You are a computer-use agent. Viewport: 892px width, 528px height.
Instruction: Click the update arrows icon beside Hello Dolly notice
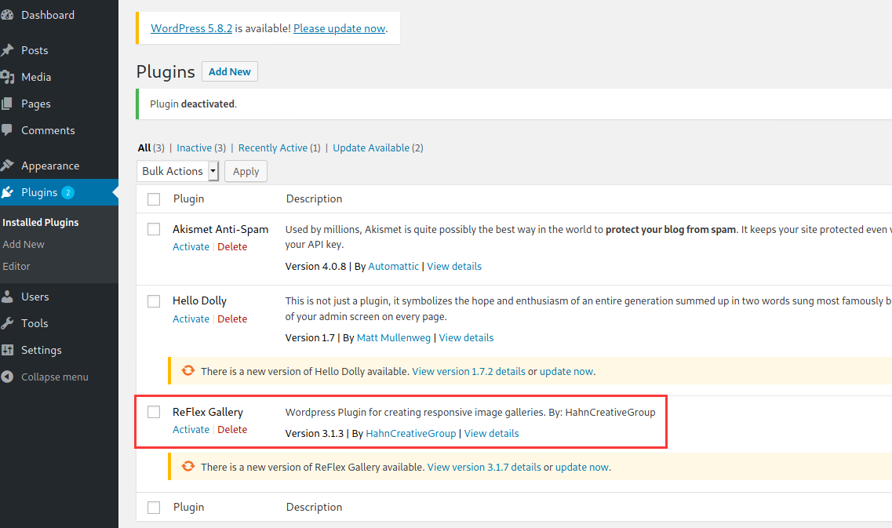pyautogui.click(x=188, y=370)
